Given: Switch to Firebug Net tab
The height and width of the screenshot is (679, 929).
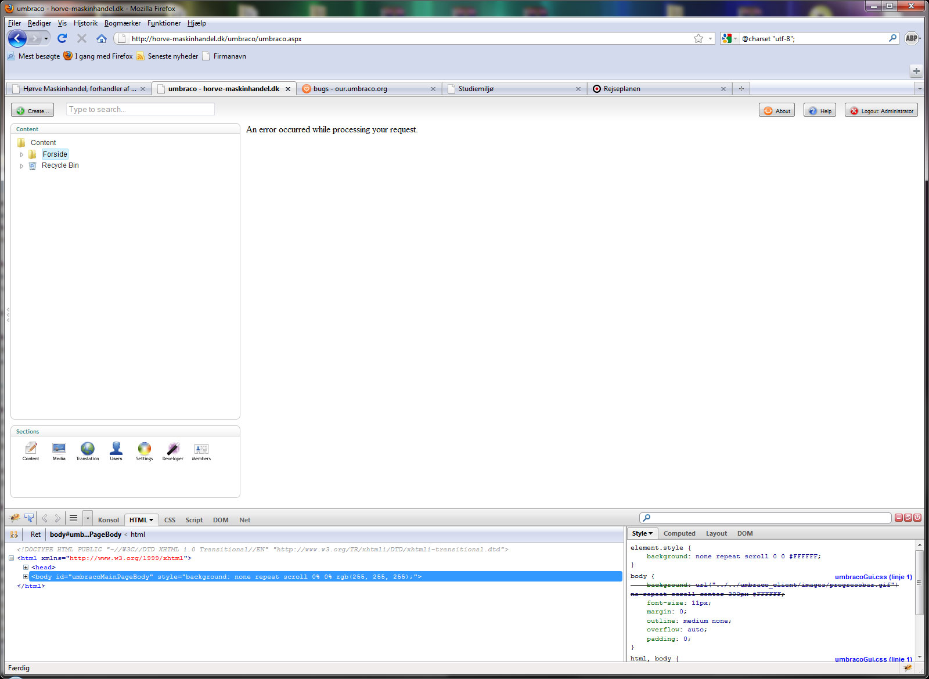Looking at the screenshot, I should pyautogui.click(x=245, y=520).
